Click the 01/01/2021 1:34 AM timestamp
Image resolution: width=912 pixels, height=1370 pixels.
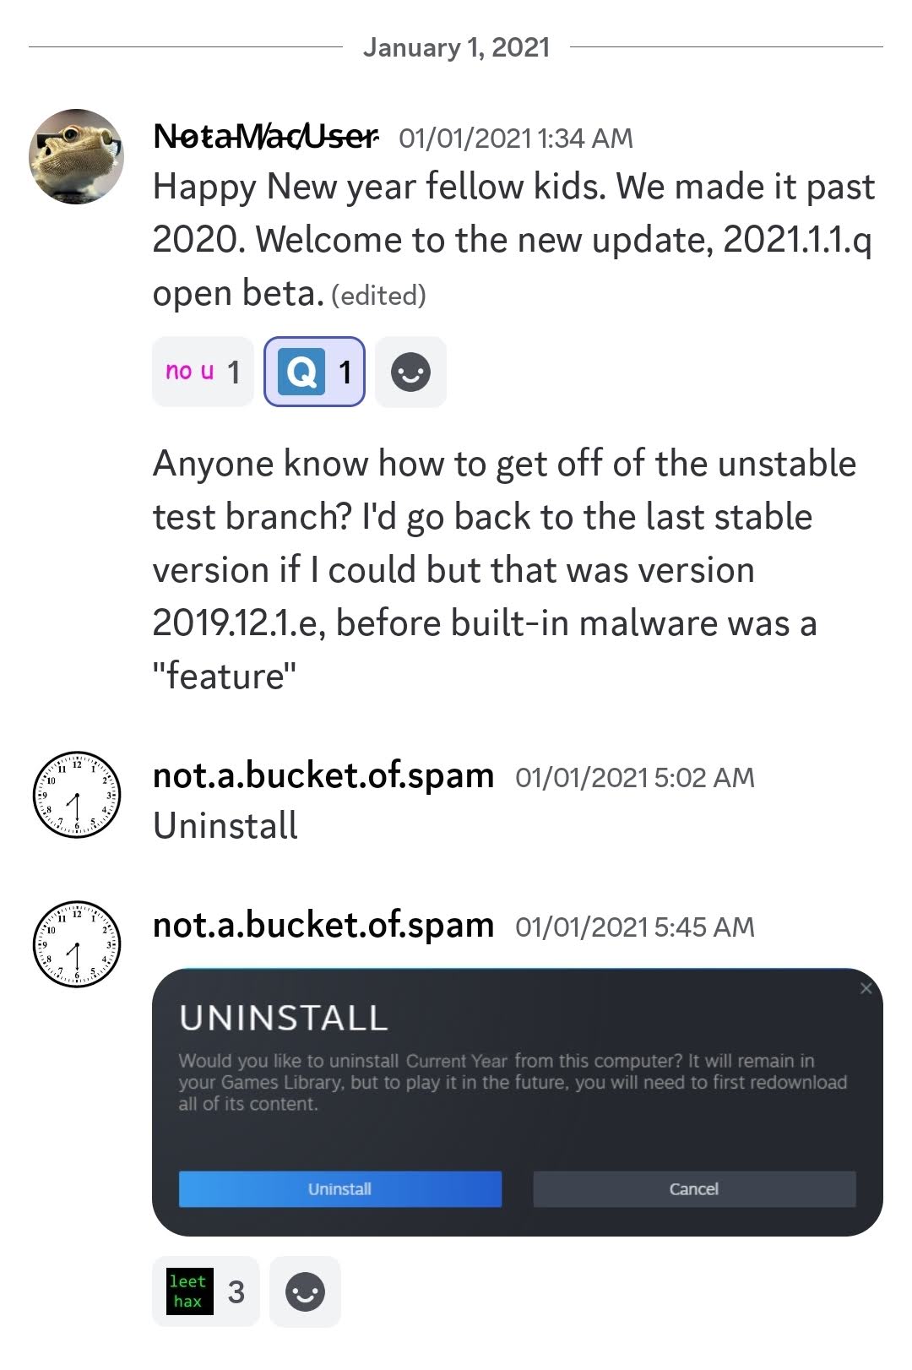tap(516, 138)
